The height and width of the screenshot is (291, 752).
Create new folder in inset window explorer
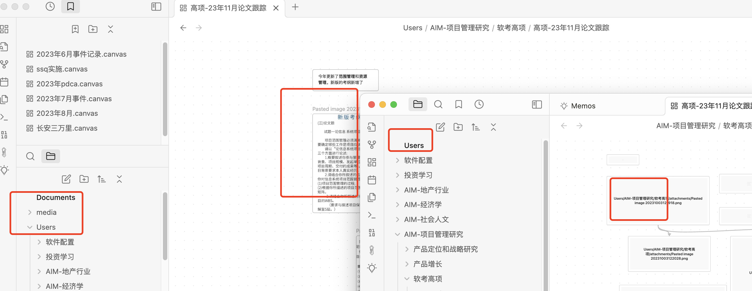458,127
